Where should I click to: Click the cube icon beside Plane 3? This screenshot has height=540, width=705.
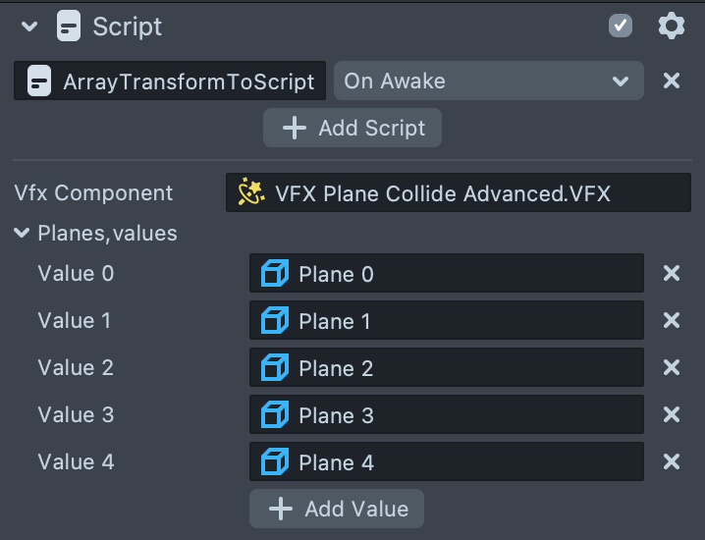coord(275,415)
